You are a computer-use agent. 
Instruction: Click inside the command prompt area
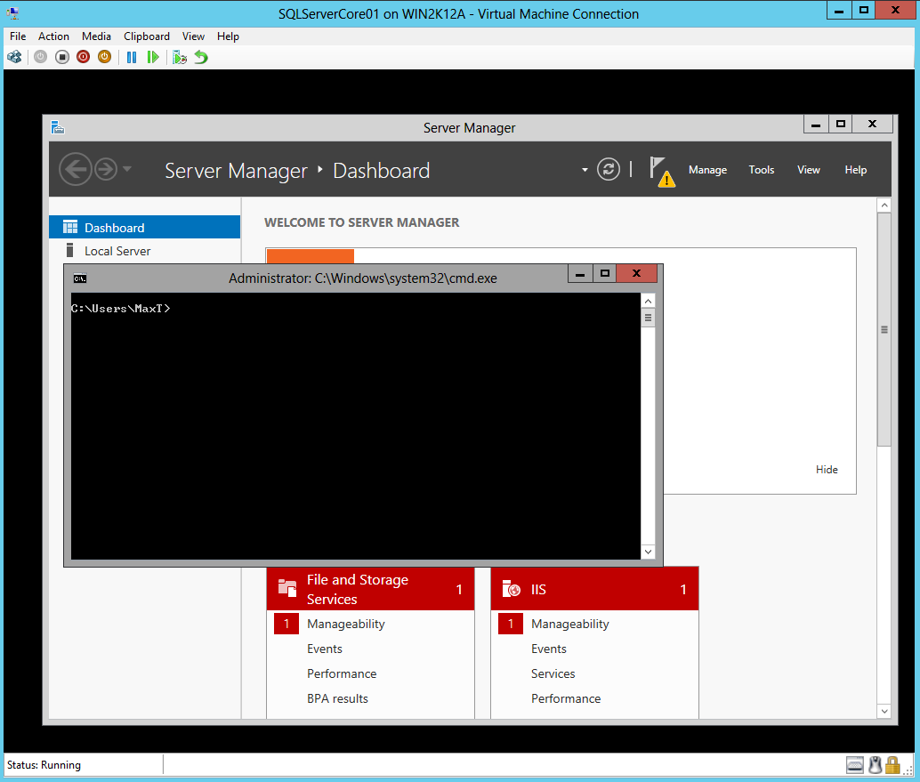click(356, 426)
